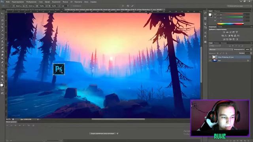Open the Окно menu
This screenshot has height=142, width=253.
[86, 2]
